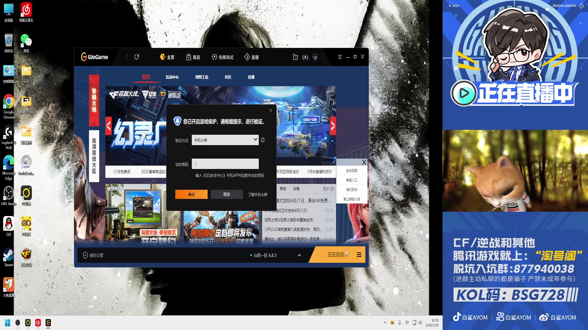This screenshot has width=588, height=330.
Task: Click the 取消 button
Action: click(227, 194)
